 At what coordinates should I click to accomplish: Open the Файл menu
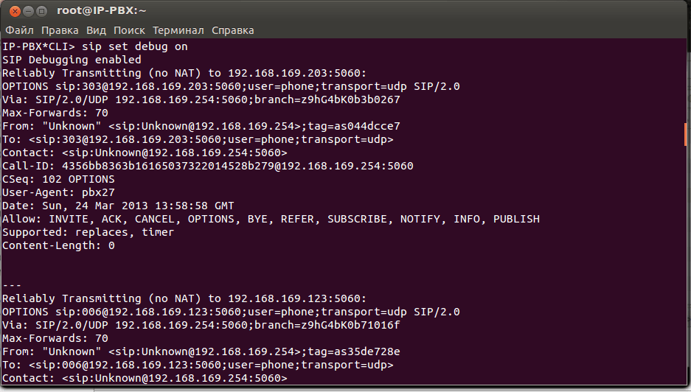pos(20,30)
